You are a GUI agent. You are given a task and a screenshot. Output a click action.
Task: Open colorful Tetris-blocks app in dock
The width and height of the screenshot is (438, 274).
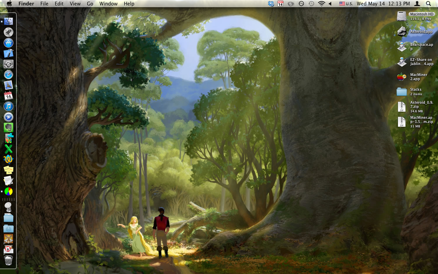coord(8,138)
